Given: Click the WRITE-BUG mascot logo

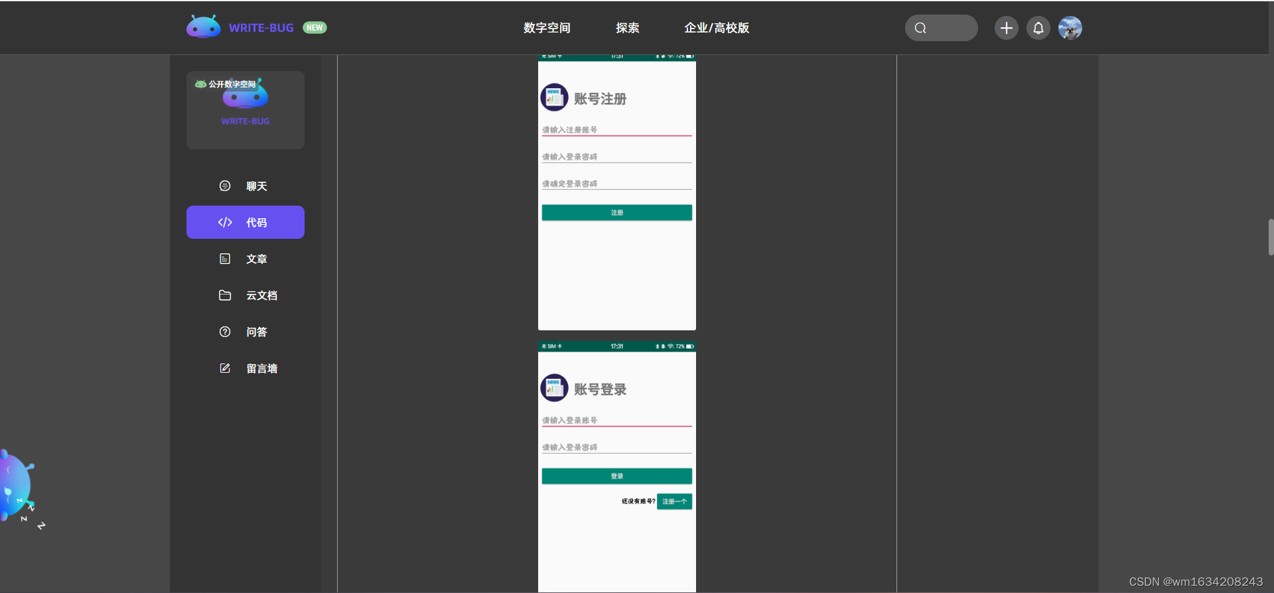Looking at the screenshot, I should click(x=204, y=27).
